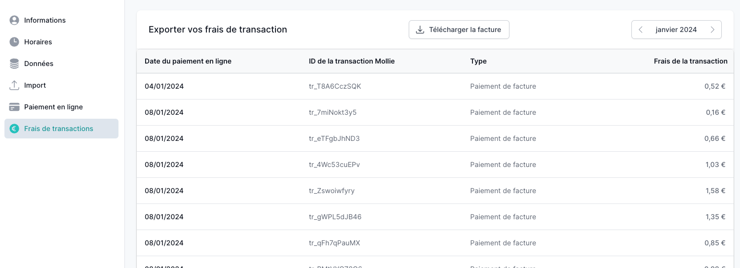Click the euro icon for Frais de transactions
This screenshot has width=740, height=268.
coord(14,129)
